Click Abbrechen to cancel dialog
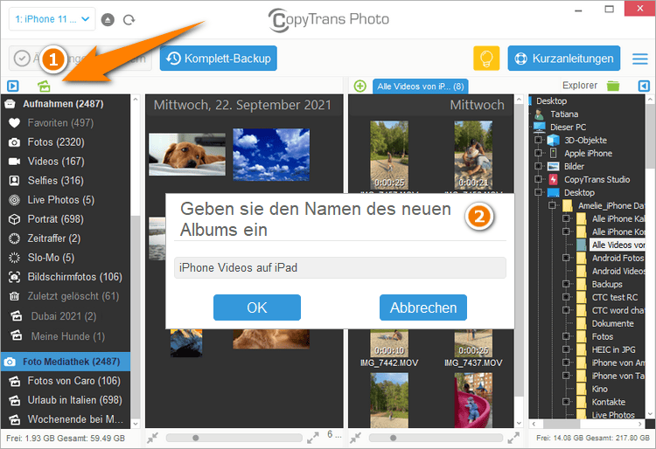The image size is (656, 449). 423,307
